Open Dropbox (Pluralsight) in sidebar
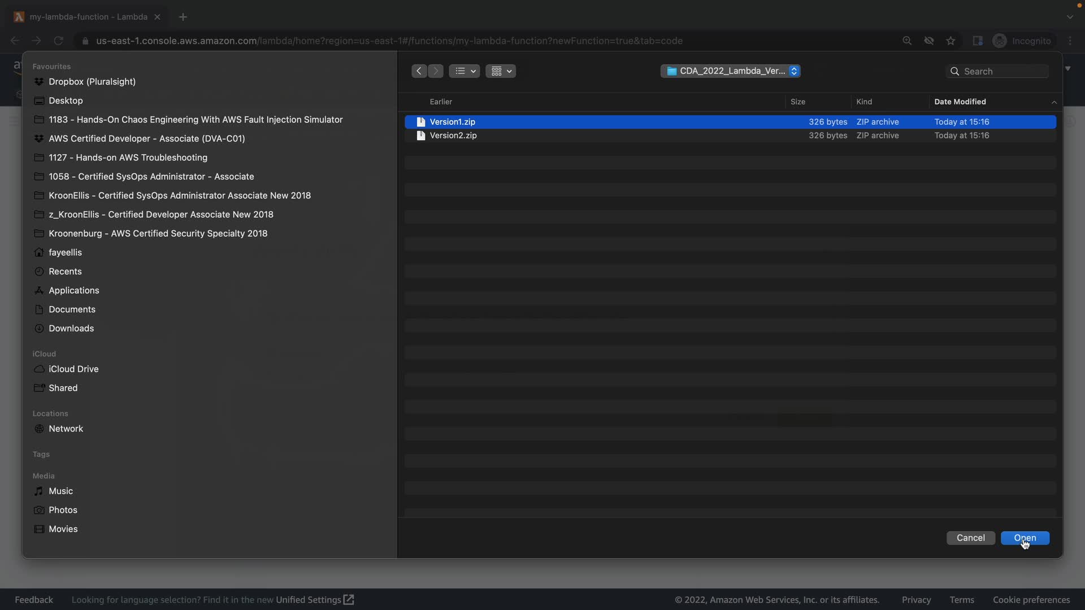 coord(92,82)
